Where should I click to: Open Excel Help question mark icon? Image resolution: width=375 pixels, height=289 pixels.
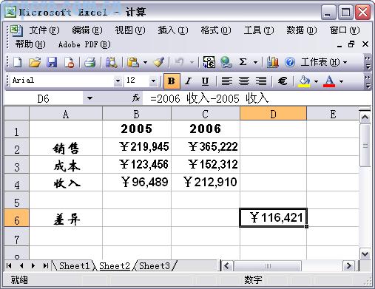[290, 62]
